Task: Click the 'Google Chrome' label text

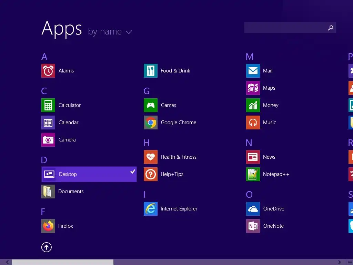Action: pos(179,122)
